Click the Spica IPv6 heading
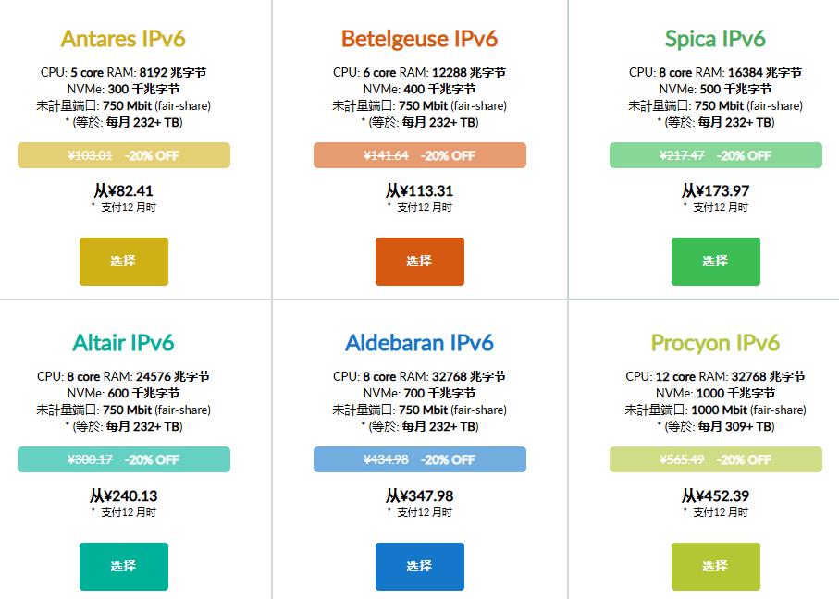Viewport: 839px width, 599px height. [x=715, y=39]
